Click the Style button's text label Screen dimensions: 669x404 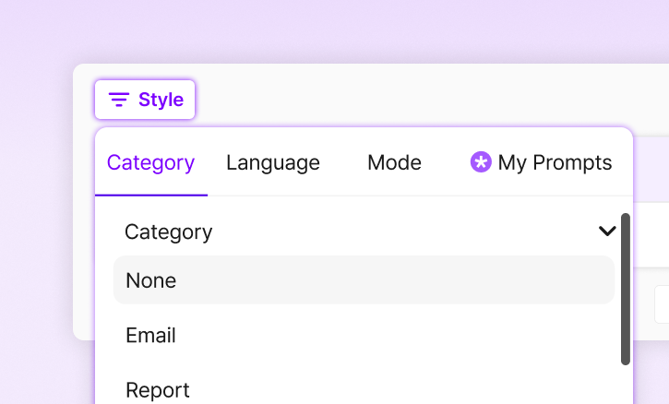(161, 100)
